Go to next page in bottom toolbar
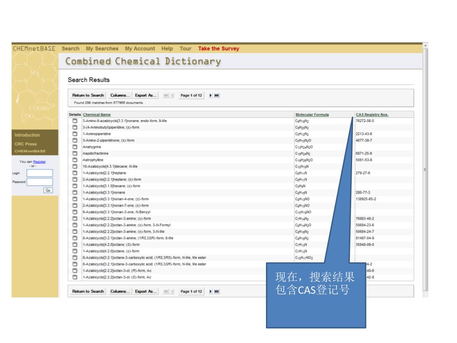This screenshot has width=457, height=343. 211,291
